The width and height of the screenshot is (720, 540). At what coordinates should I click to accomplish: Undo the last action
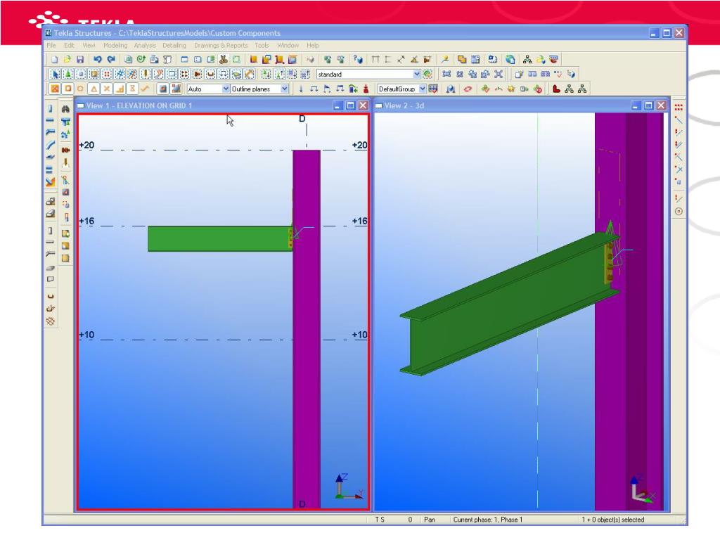point(97,59)
